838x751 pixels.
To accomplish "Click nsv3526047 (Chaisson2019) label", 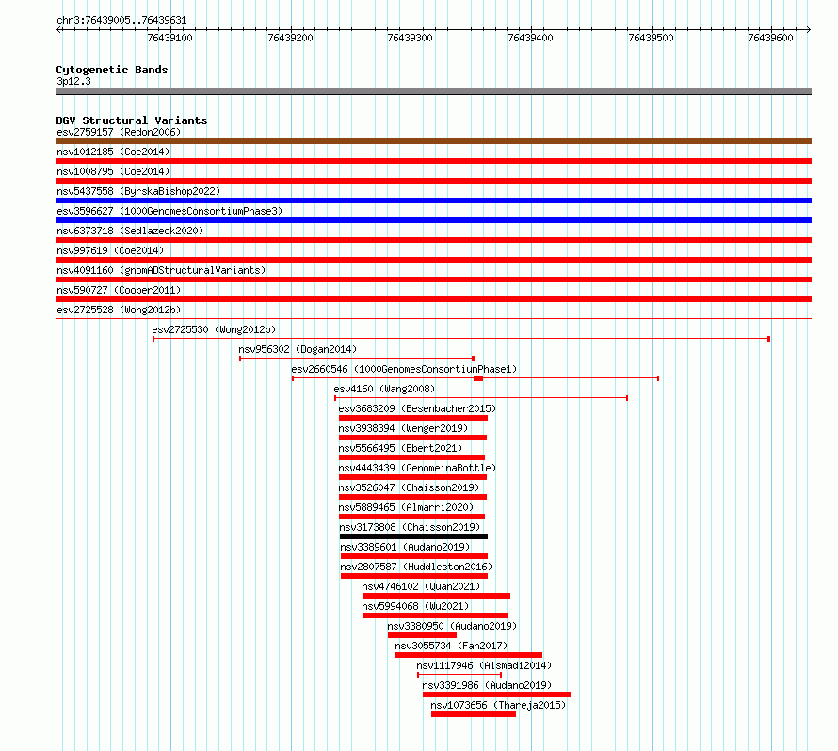I will [x=409, y=487].
